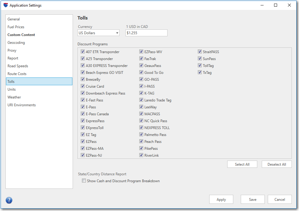Apply the toll settings
299x211 pixels.
point(221,199)
